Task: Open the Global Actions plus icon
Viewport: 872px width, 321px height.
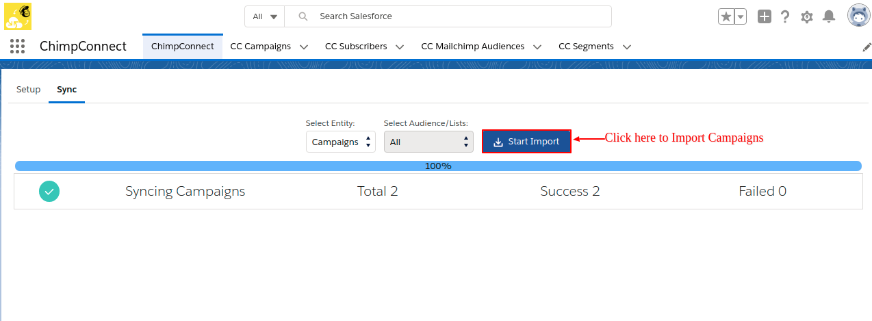Action: pos(764,16)
